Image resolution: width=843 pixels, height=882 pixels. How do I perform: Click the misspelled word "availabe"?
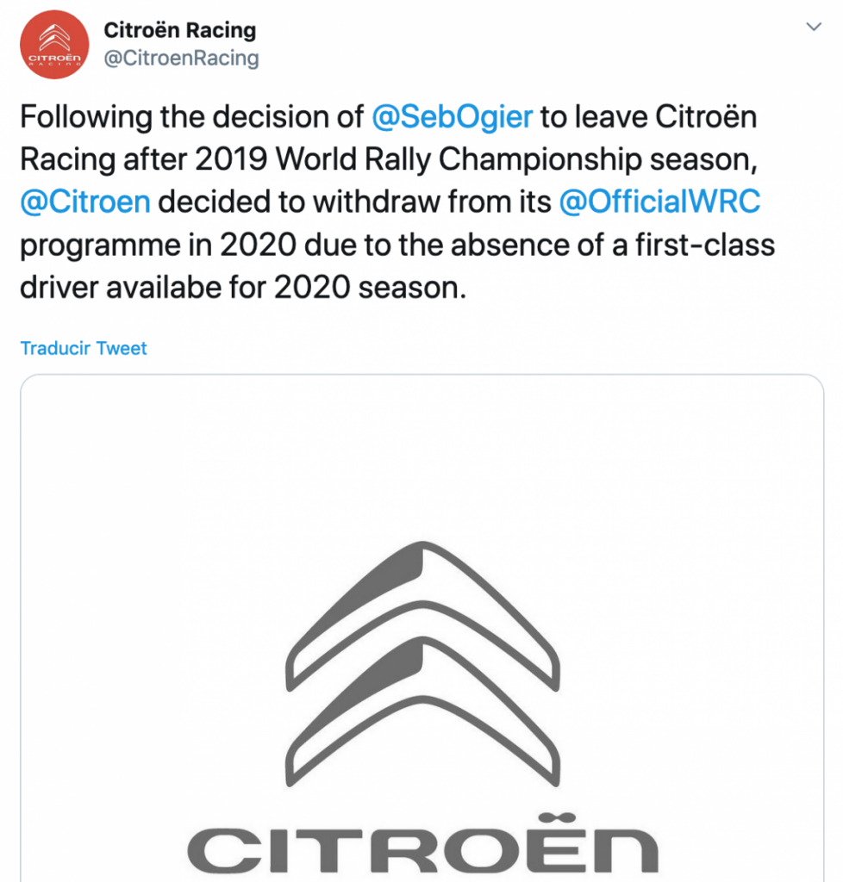[x=165, y=287]
